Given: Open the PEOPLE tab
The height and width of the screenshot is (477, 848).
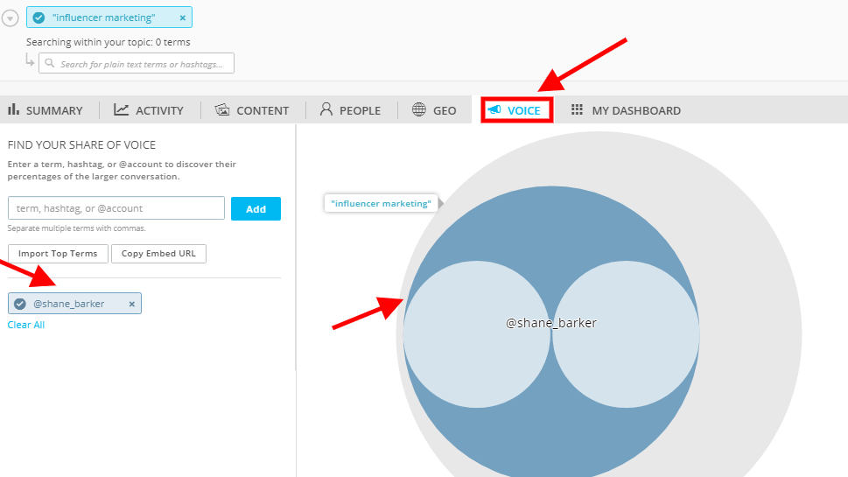Looking at the screenshot, I should 360,111.
